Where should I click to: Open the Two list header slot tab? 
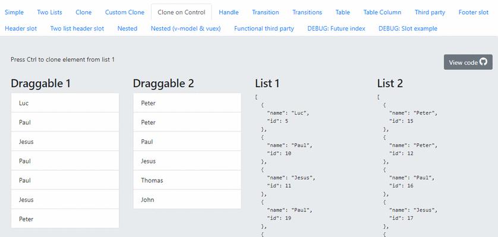click(x=77, y=28)
